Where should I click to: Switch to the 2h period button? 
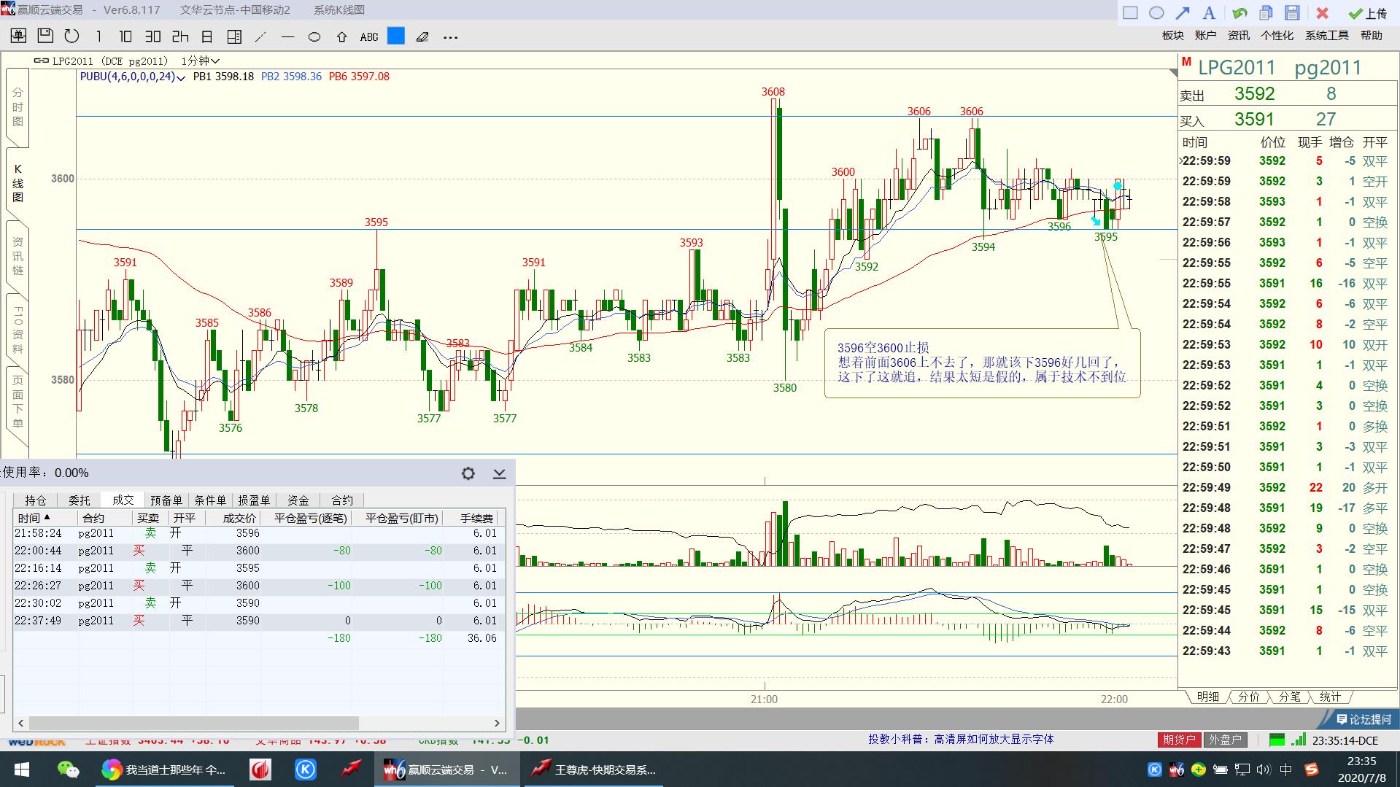(180, 36)
